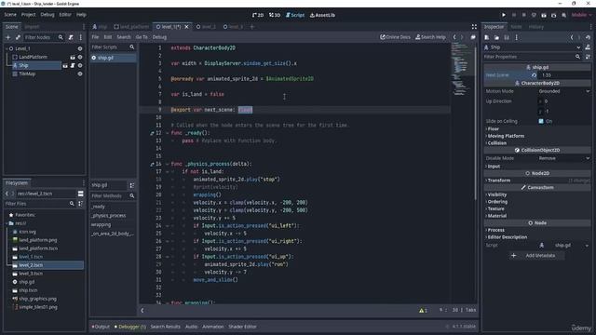Open scene icon on Ship row

pyautogui.click(x=65, y=65)
